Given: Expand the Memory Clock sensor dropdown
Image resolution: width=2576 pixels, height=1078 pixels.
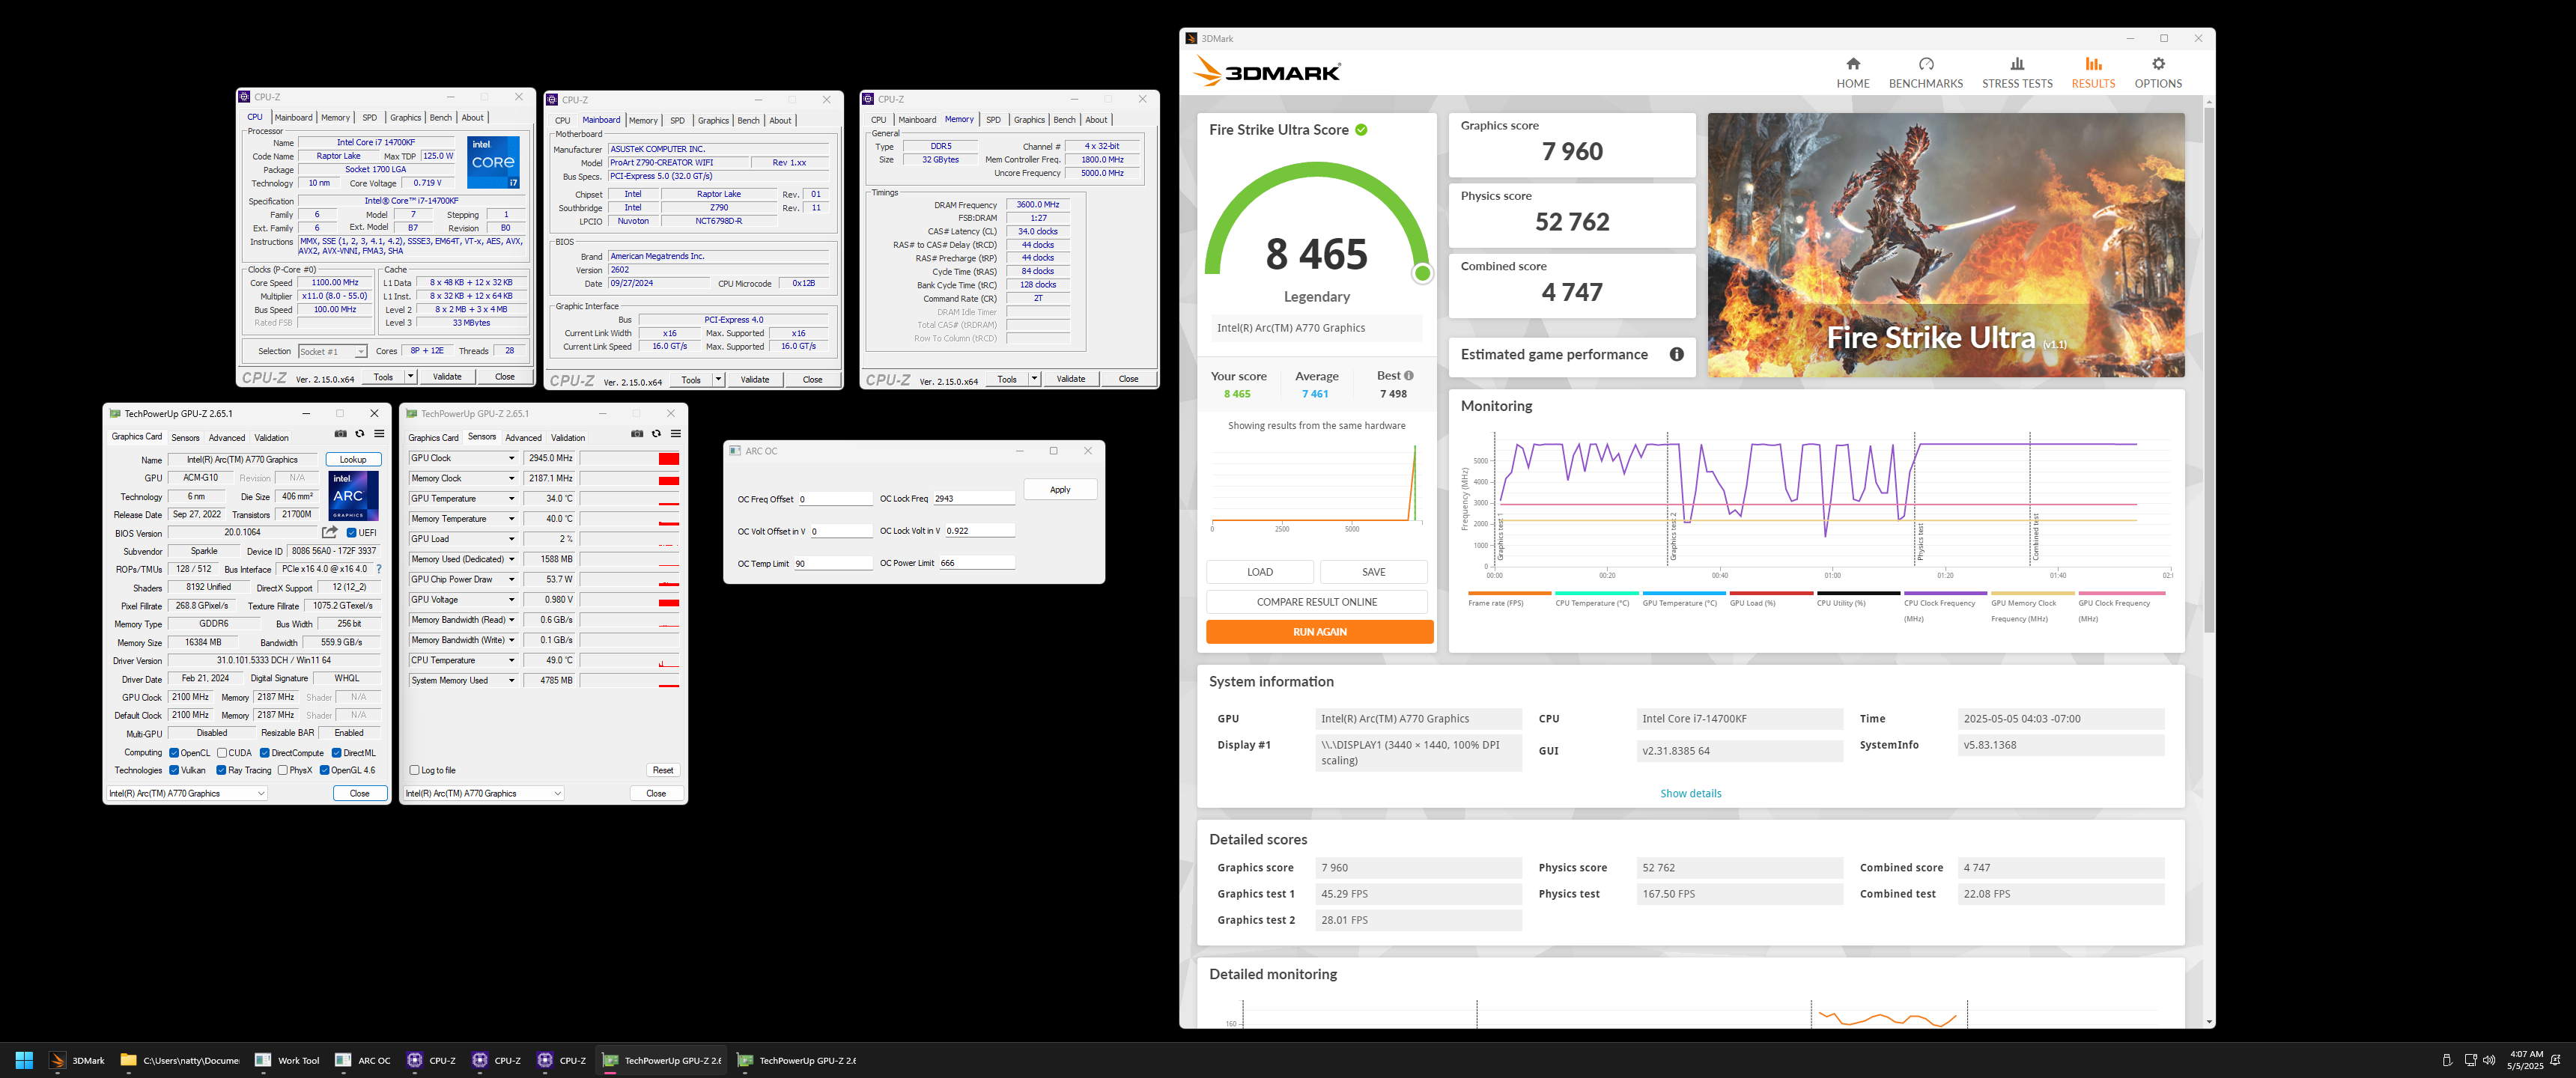Looking at the screenshot, I should (511, 478).
